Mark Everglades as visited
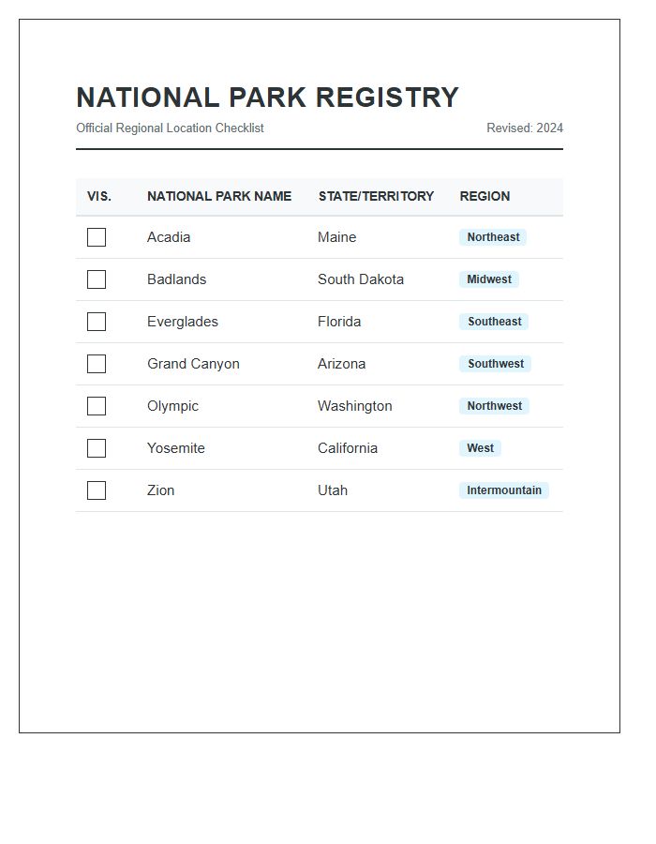 [97, 322]
